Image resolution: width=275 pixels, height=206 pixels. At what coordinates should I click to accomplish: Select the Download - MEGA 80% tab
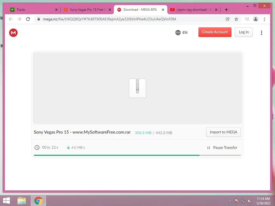(x=140, y=10)
